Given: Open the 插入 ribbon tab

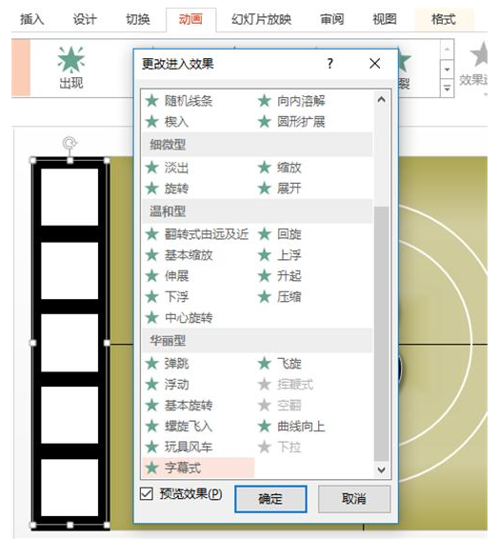Looking at the screenshot, I should 31,19.
